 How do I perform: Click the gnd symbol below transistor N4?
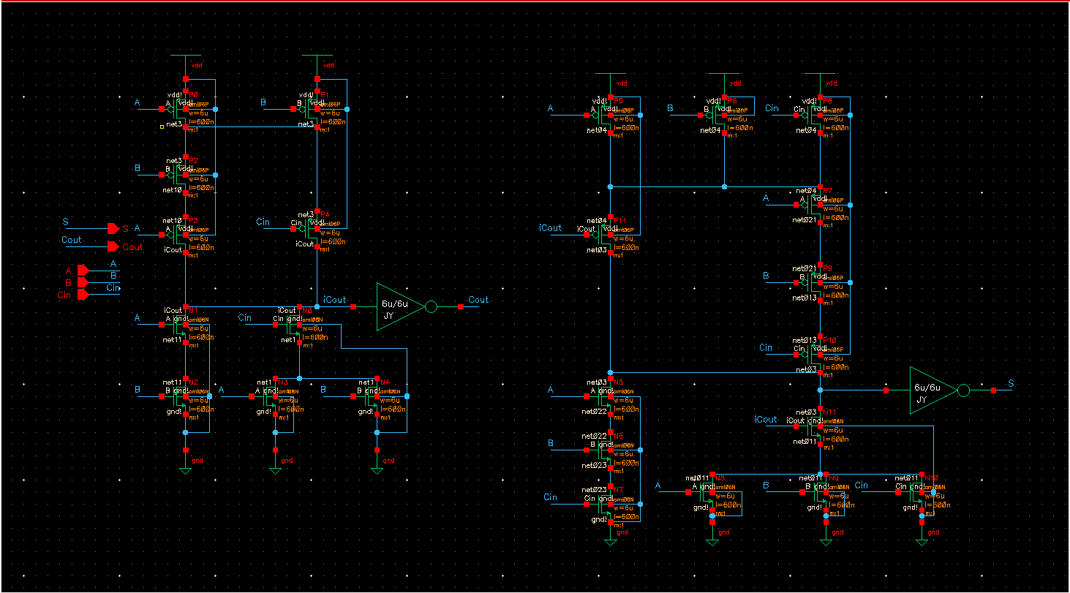point(377,468)
